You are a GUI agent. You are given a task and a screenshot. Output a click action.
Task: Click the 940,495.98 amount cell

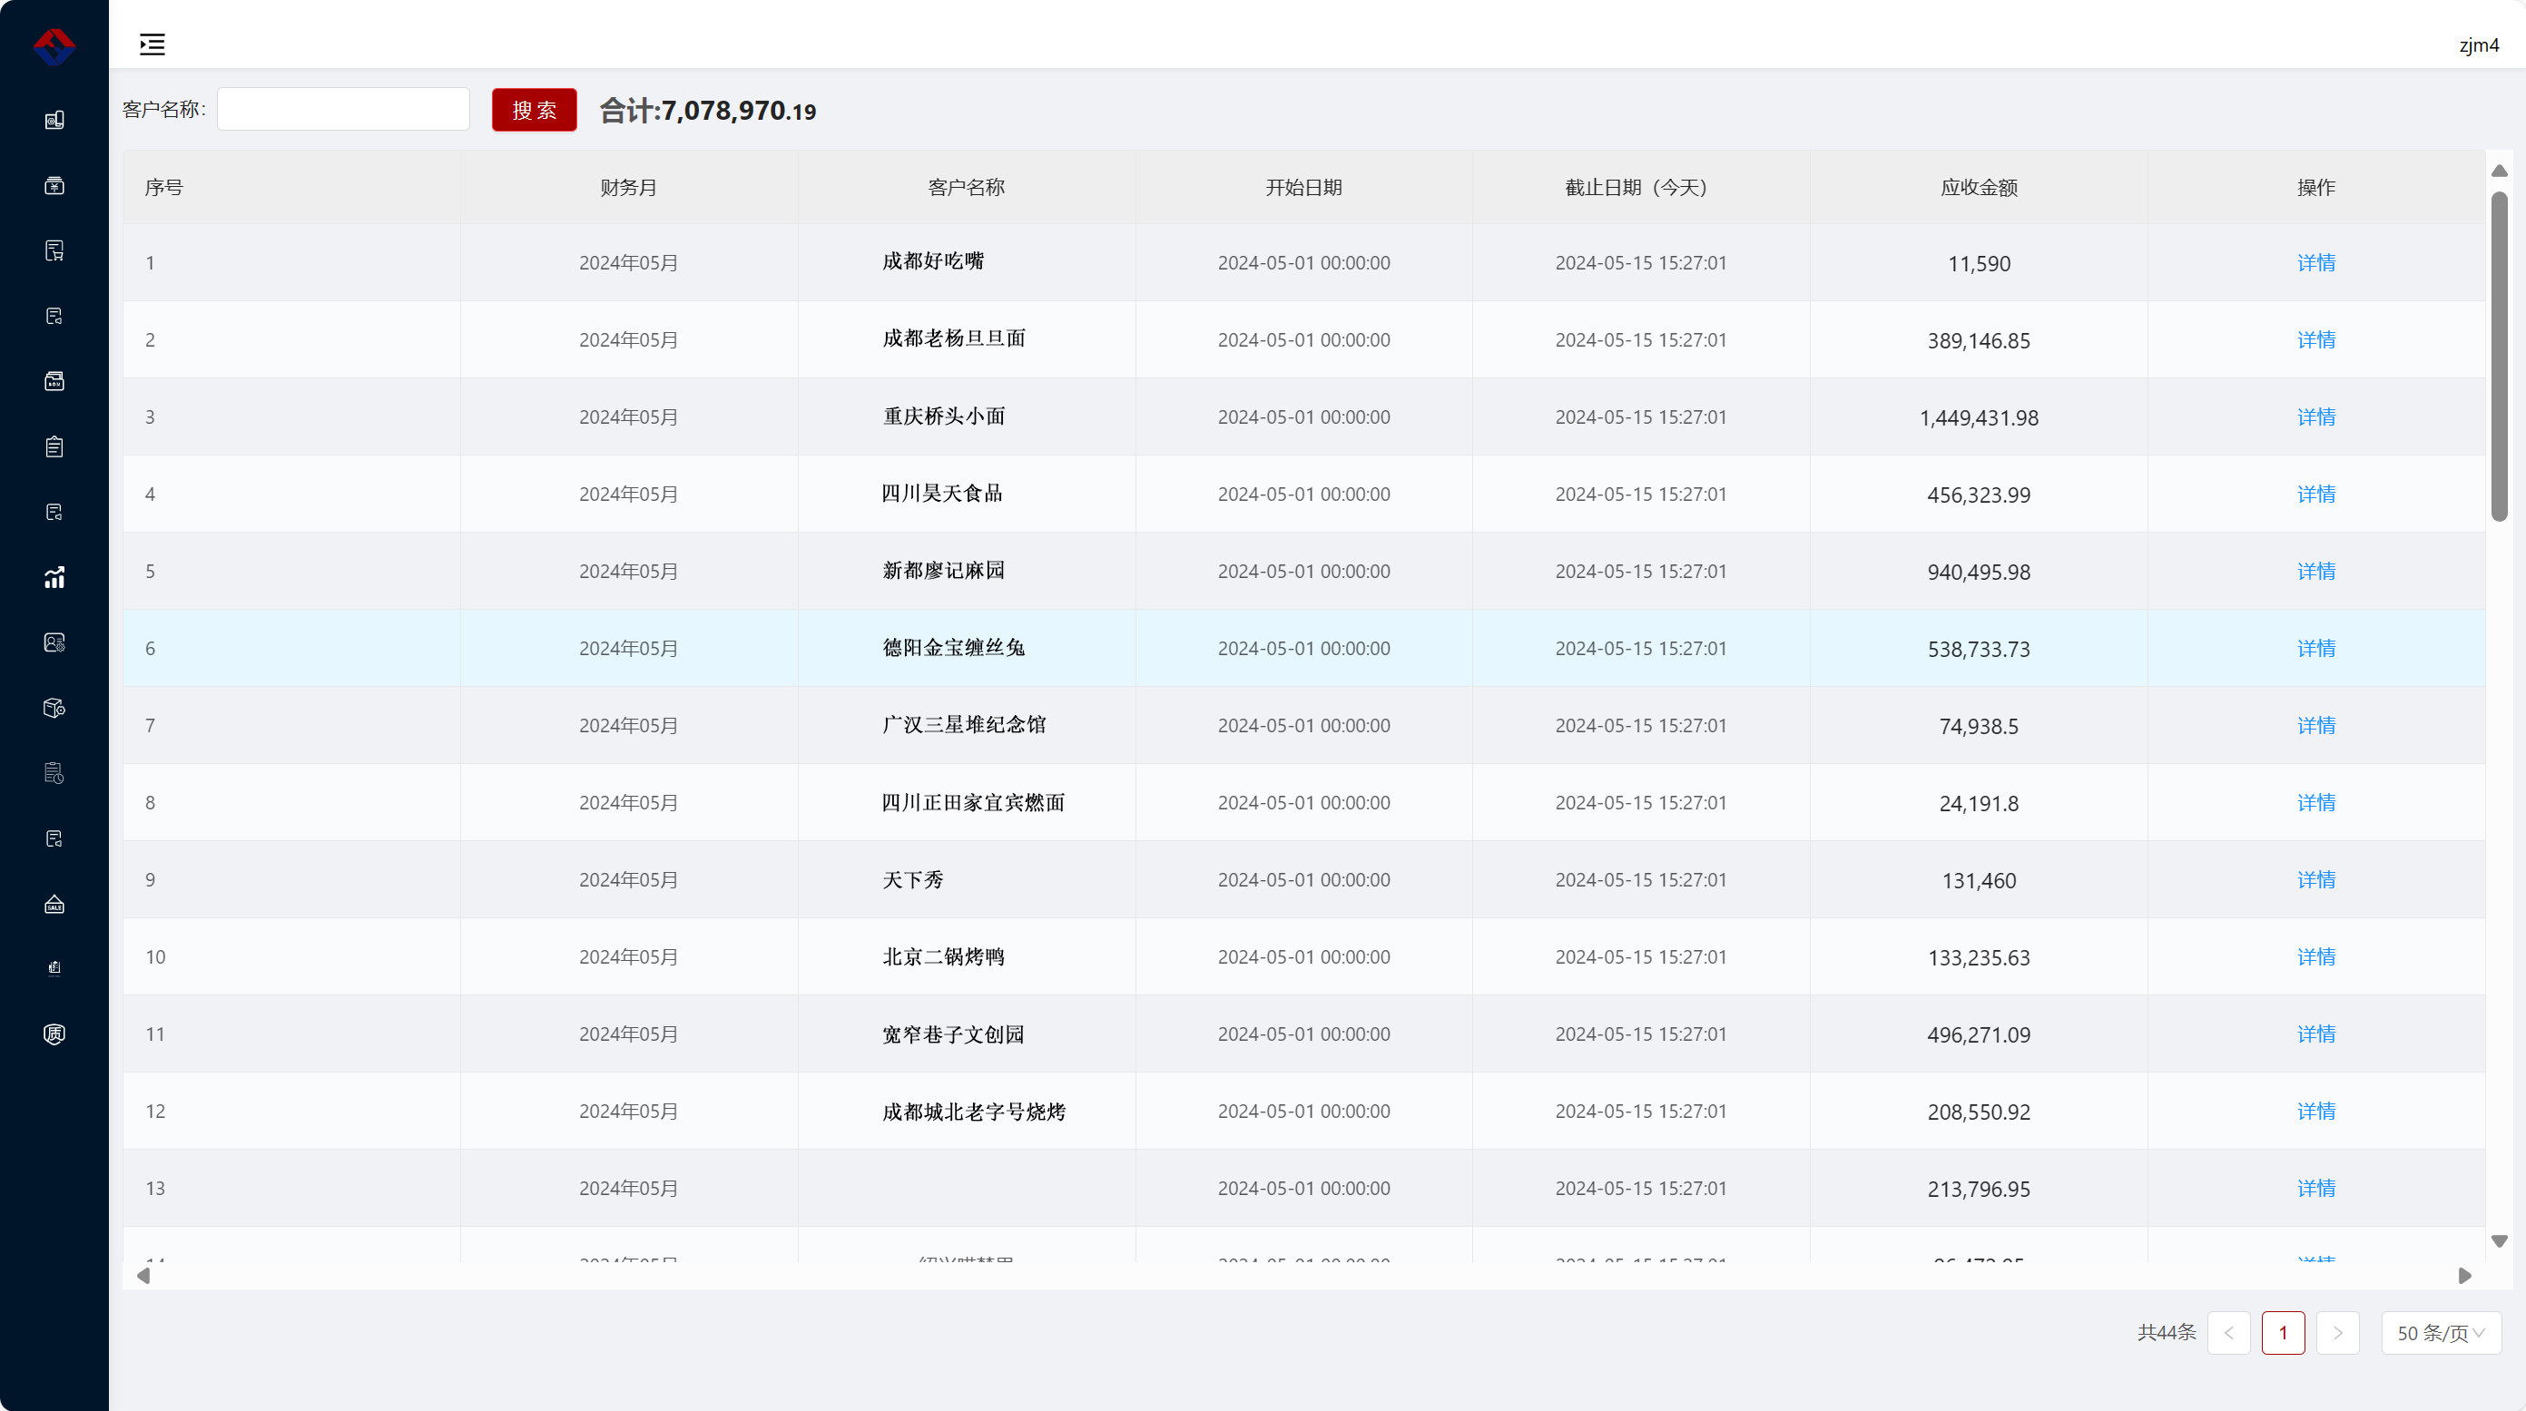pyautogui.click(x=1979, y=572)
